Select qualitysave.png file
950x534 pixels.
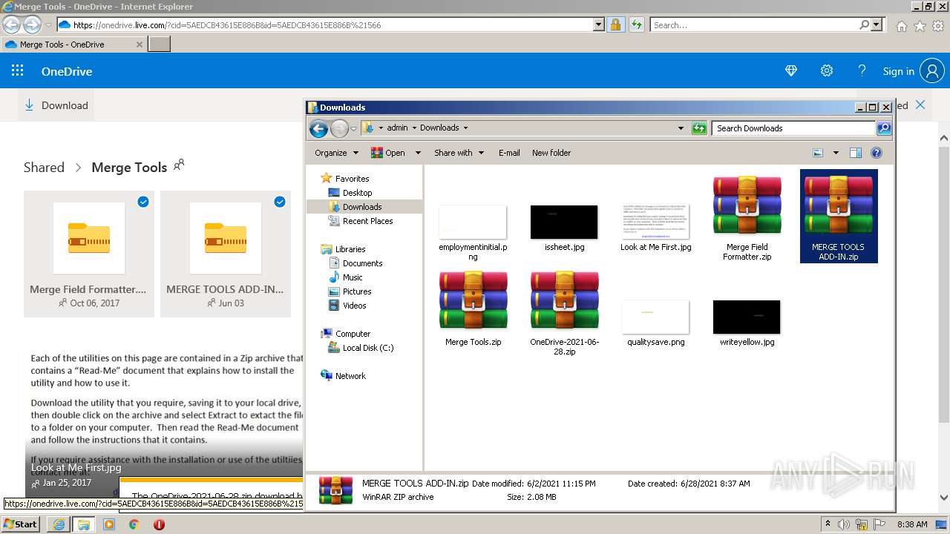pos(655,323)
